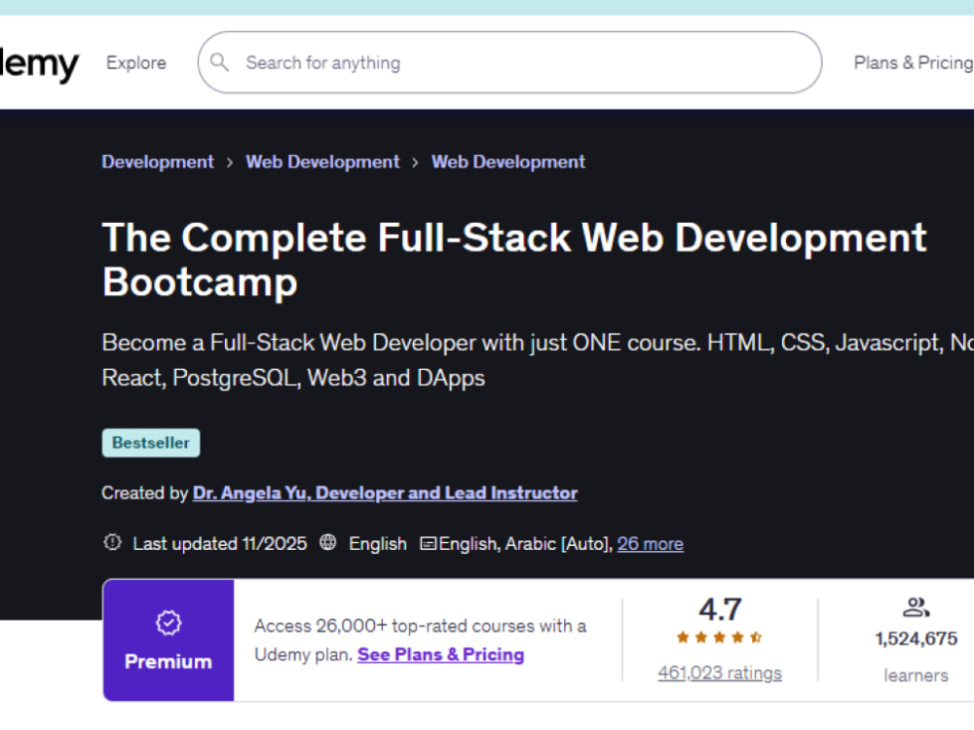This screenshot has width=974, height=730.
Task: Open the 461,023 ratings link
Action: click(720, 673)
